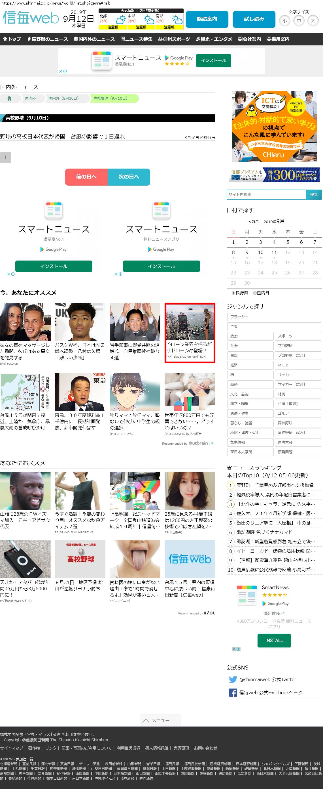Open 信州スポーツ menu
This screenshot has height=789, width=323.
tap(174, 39)
